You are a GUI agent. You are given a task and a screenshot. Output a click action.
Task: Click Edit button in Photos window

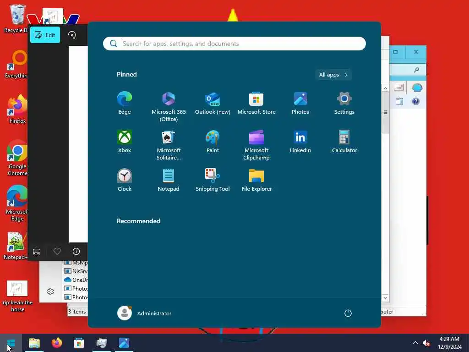click(45, 35)
